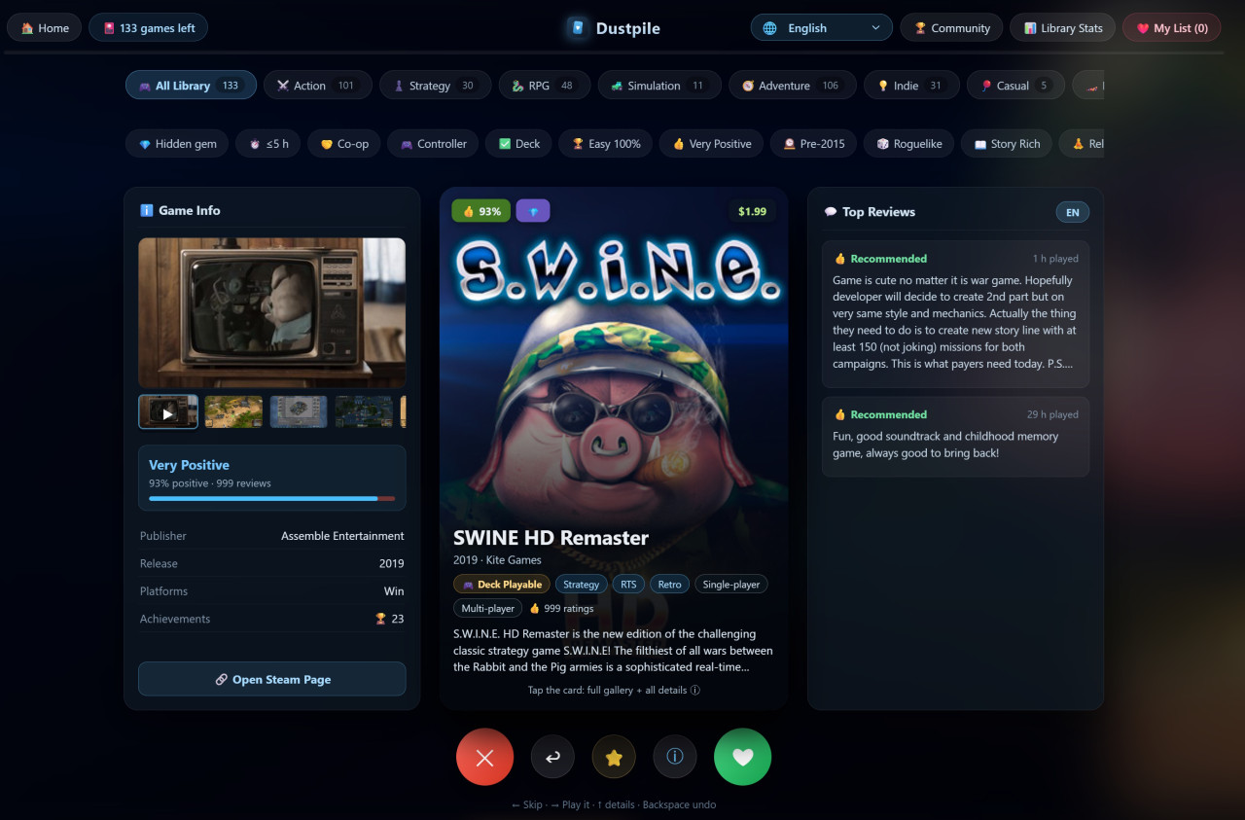This screenshot has width=1245, height=820.
Task: Open the English language dropdown
Action: pos(822,28)
